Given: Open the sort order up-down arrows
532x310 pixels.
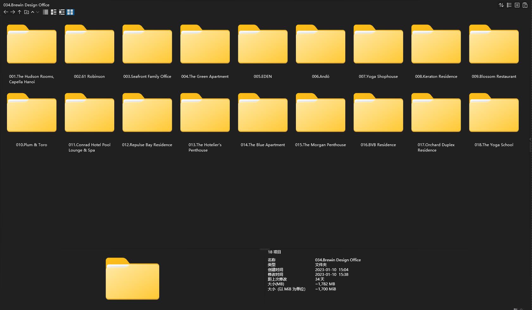Looking at the screenshot, I should coord(501,5).
